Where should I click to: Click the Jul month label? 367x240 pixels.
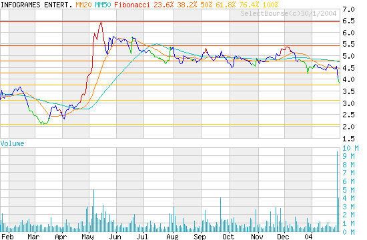[x=142, y=237]
